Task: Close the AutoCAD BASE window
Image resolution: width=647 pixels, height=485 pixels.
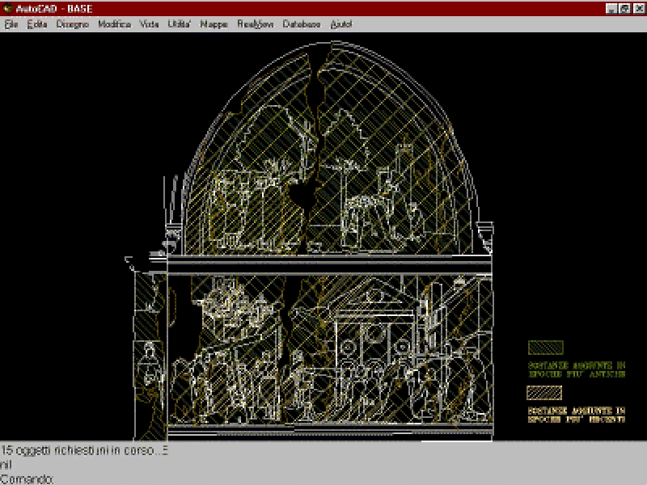Action: click(x=639, y=8)
